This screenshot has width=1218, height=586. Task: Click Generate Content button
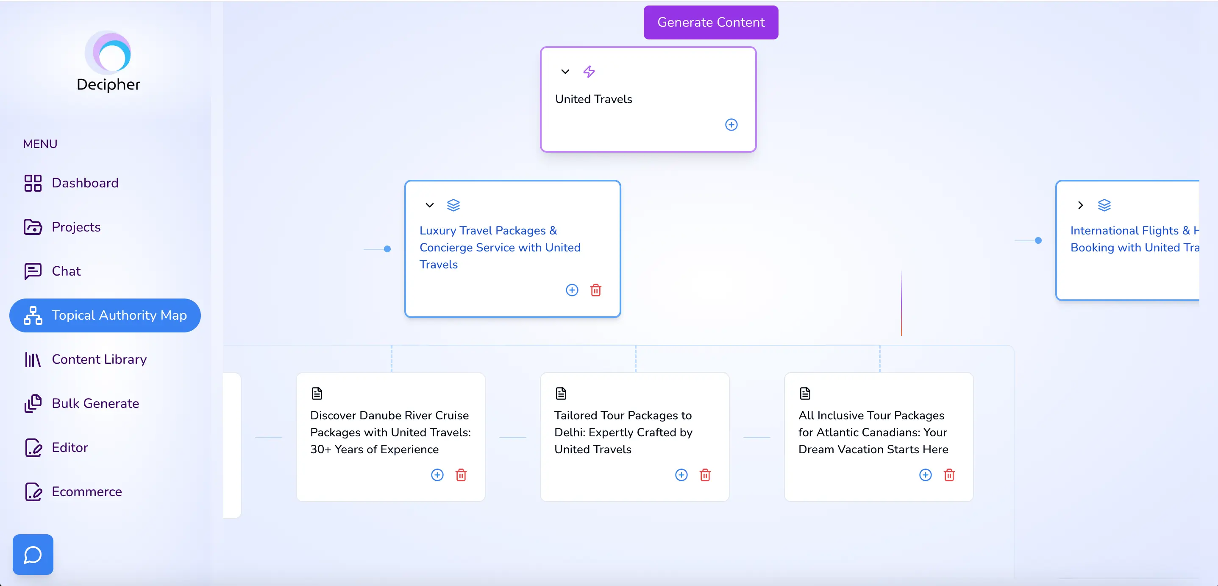tap(711, 22)
